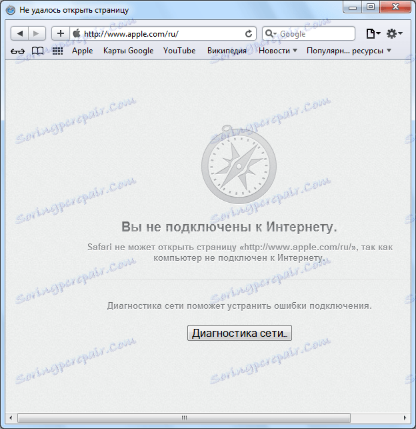Click the horizontal scrollbar thumb
This screenshot has height=429, width=416.
pyautogui.click(x=184, y=418)
